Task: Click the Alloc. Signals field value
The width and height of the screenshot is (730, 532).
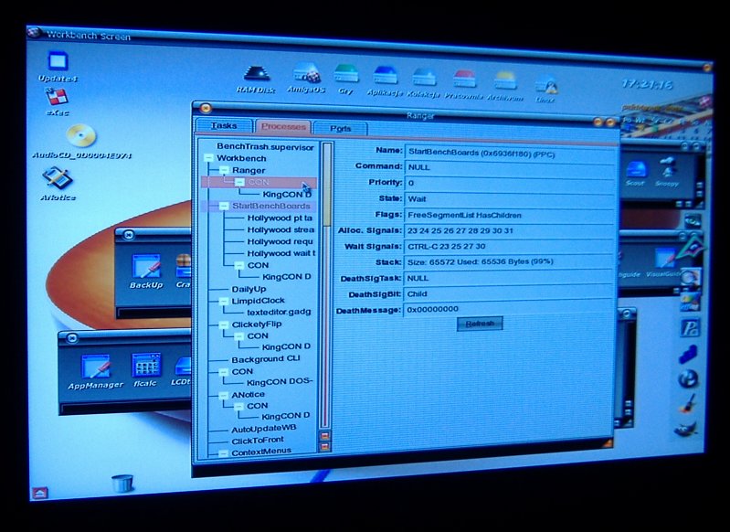Action: (509, 230)
